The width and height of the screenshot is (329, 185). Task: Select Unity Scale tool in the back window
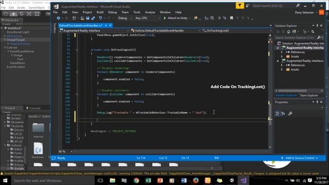[29, 14]
